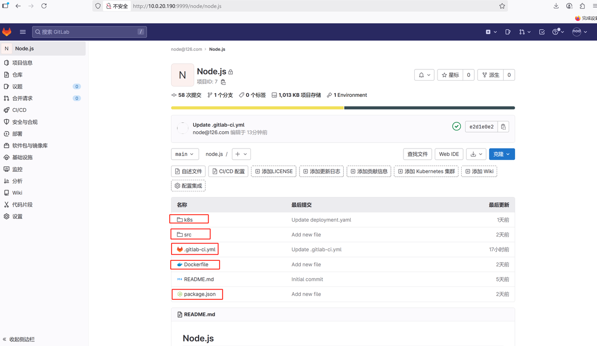Open the Clone dropdown button
The width and height of the screenshot is (597, 346).
tap(502, 154)
